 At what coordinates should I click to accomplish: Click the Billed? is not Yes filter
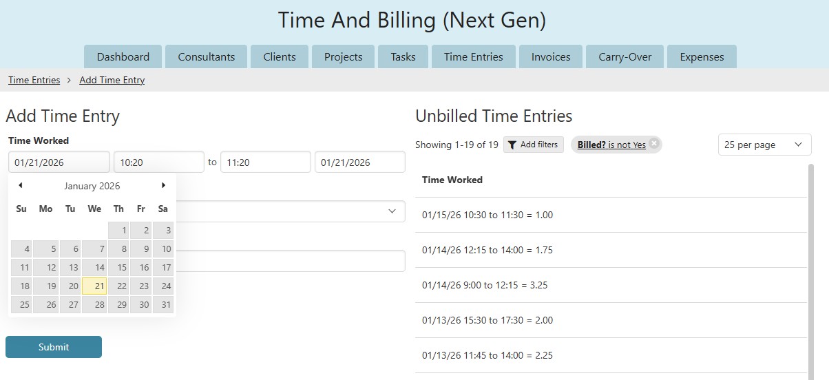pos(611,145)
